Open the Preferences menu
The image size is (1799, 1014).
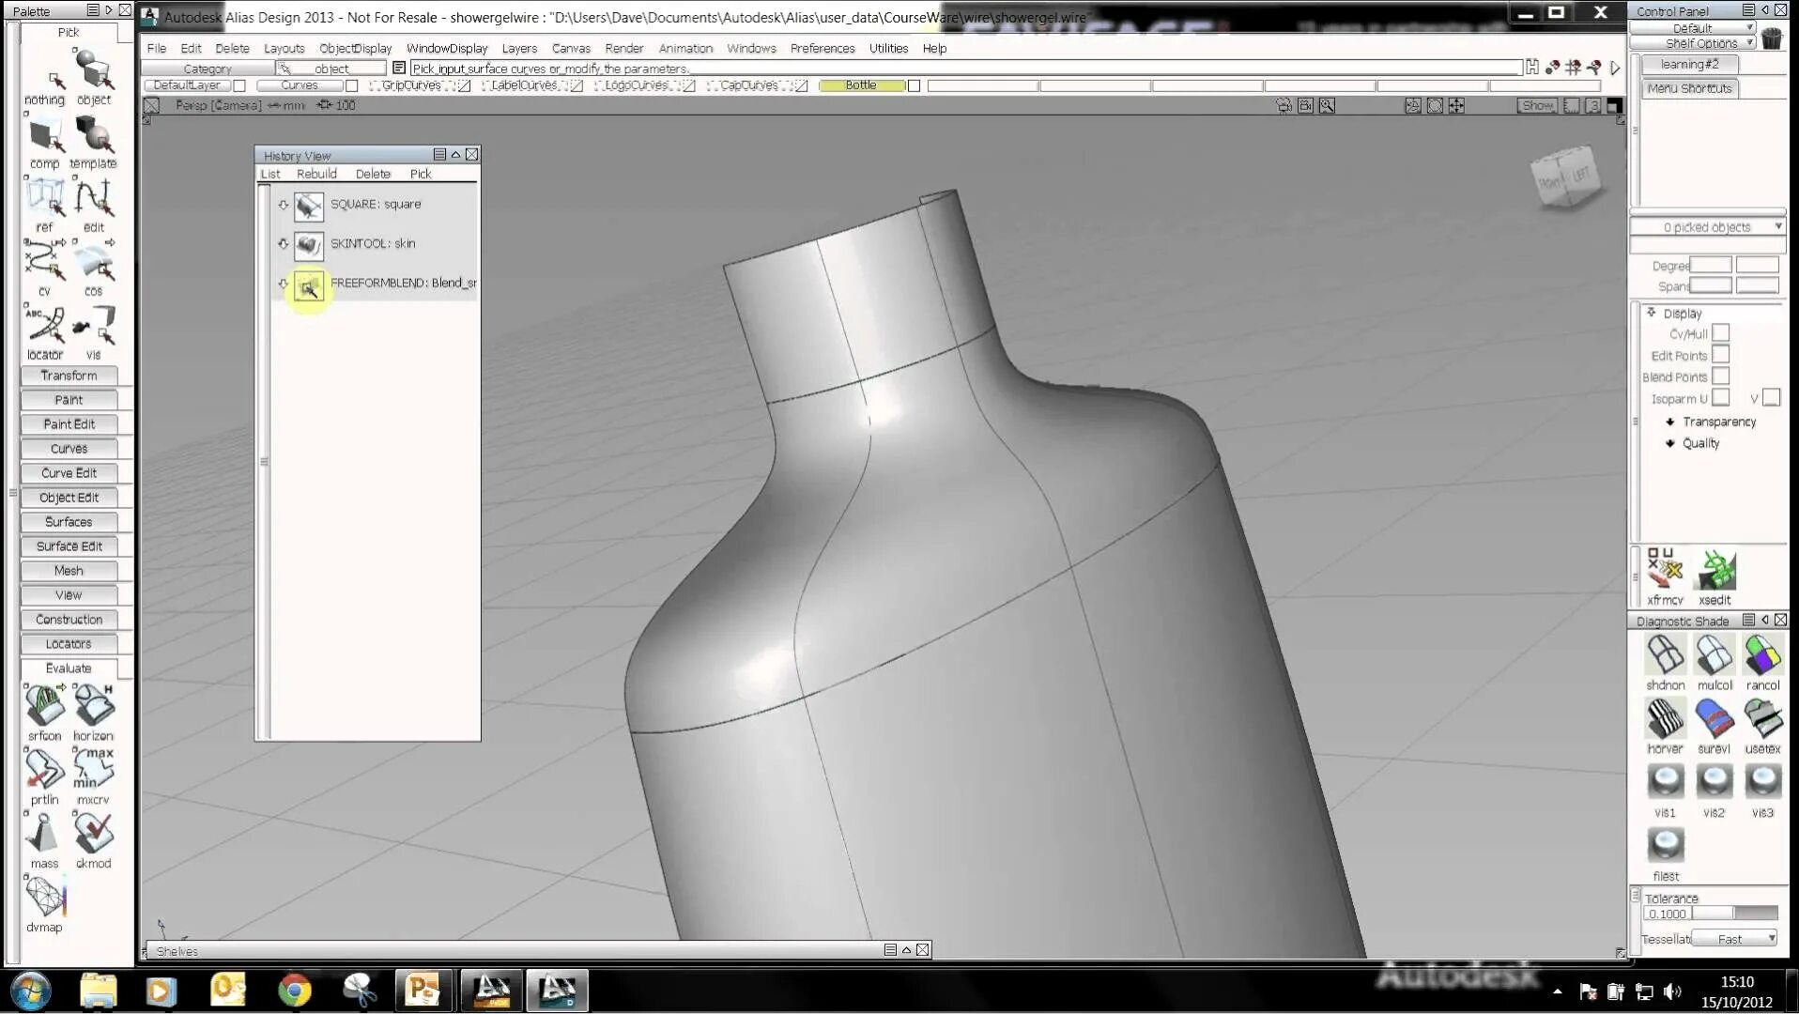pyautogui.click(x=823, y=48)
